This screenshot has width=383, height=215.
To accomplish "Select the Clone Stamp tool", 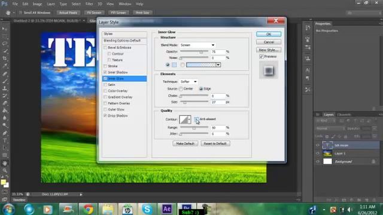I will 5,88.
